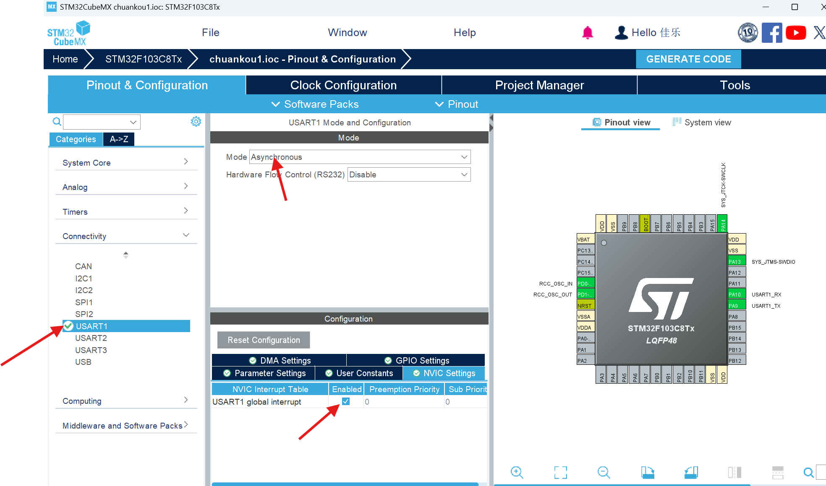The image size is (826, 486).
Task: Rotate the chip view clockwise
Action: 648,473
